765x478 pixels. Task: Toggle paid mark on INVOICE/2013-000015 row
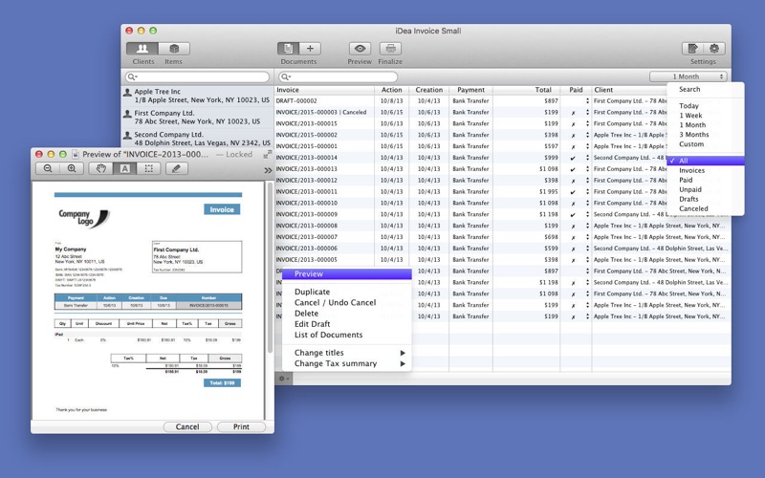coord(574,124)
